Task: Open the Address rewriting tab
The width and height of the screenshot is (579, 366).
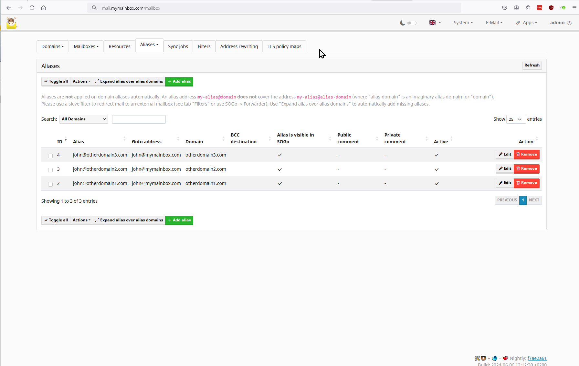Action: (x=239, y=46)
